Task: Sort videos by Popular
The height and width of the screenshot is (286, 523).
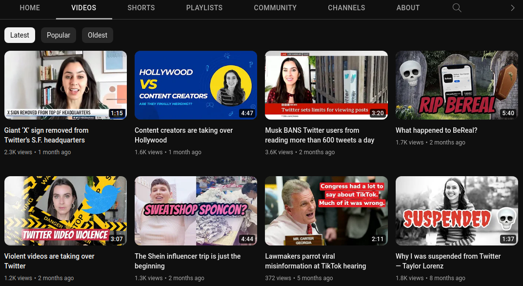Action: [x=59, y=35]
